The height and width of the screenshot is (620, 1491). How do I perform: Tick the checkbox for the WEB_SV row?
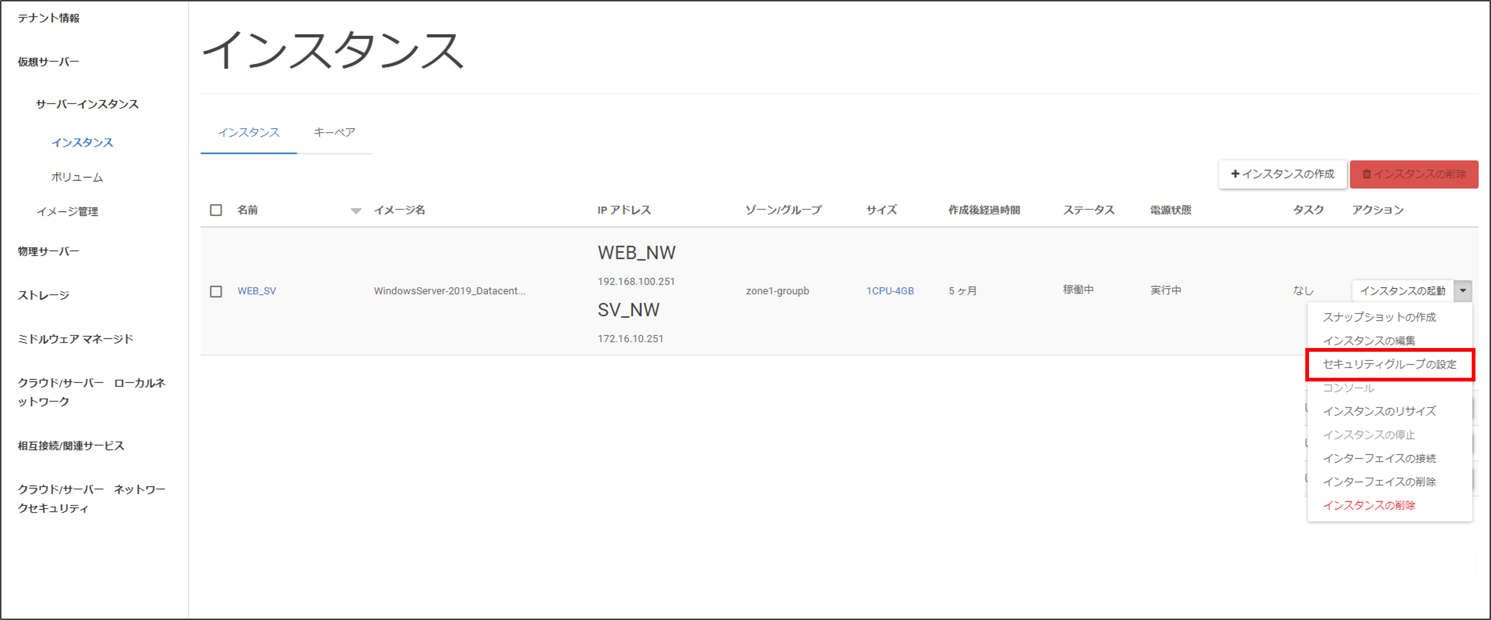point(216,291)
